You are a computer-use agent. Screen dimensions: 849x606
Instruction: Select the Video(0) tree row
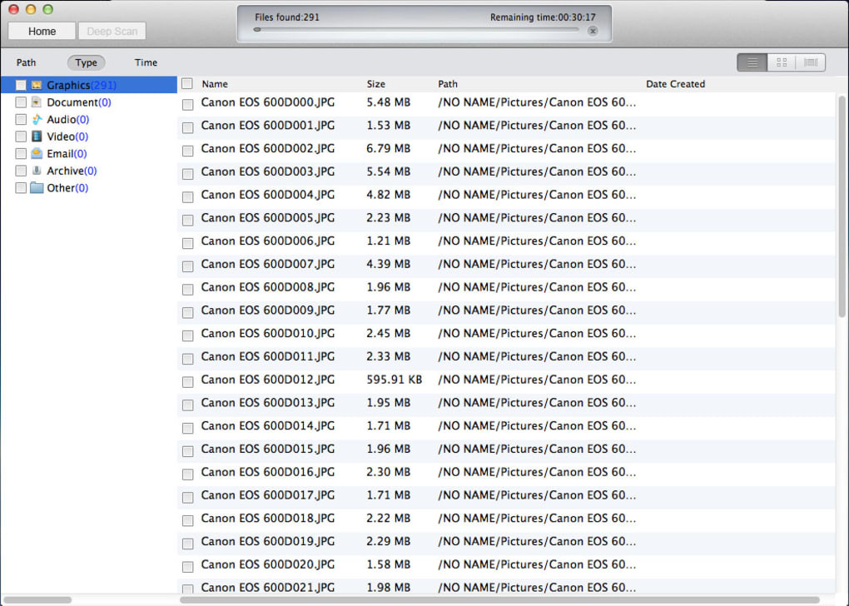click(89, 137)
